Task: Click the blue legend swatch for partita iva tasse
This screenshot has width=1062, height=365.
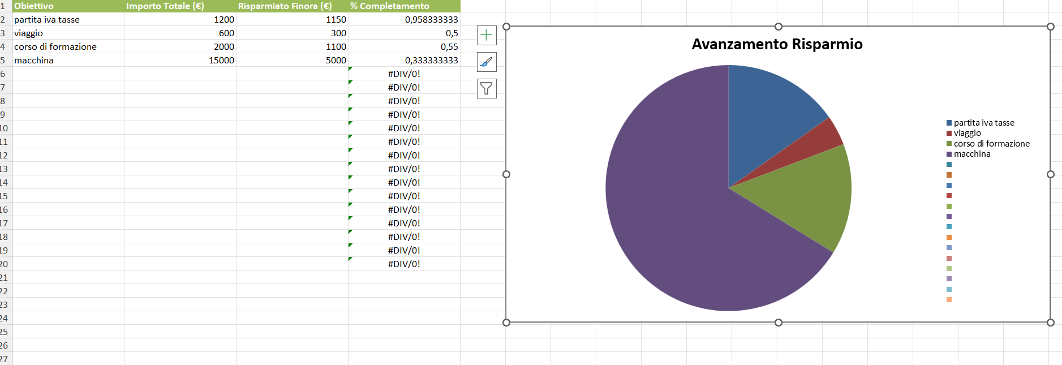Action: pos(949,123)
